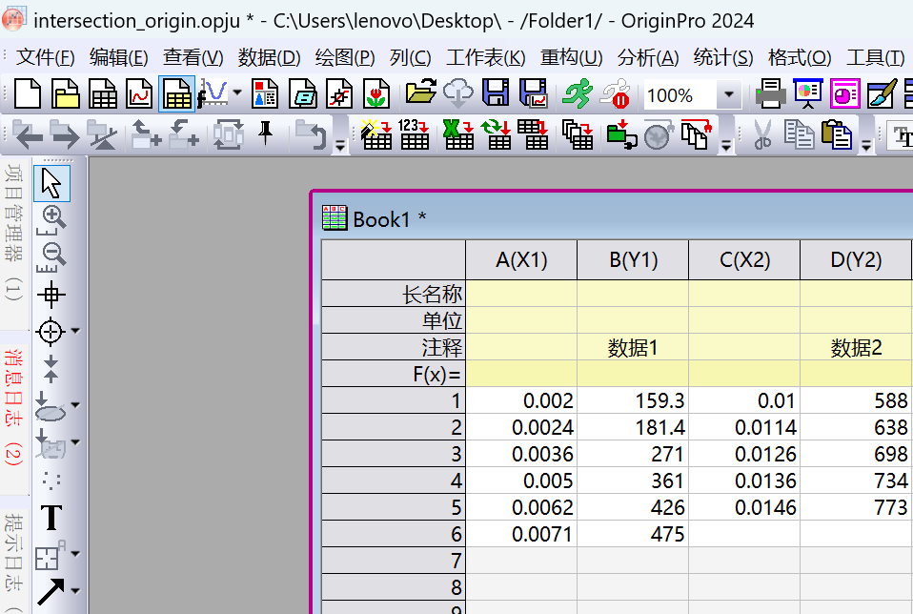The height and width of the screenshot is (614, 913).
Task: Open the 绘图(P) menu
Action: (345, 57)
